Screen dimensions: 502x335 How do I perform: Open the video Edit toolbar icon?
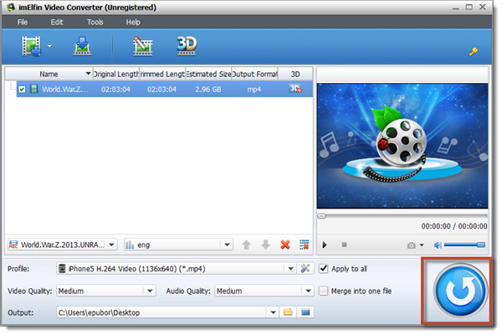(142, 46)
